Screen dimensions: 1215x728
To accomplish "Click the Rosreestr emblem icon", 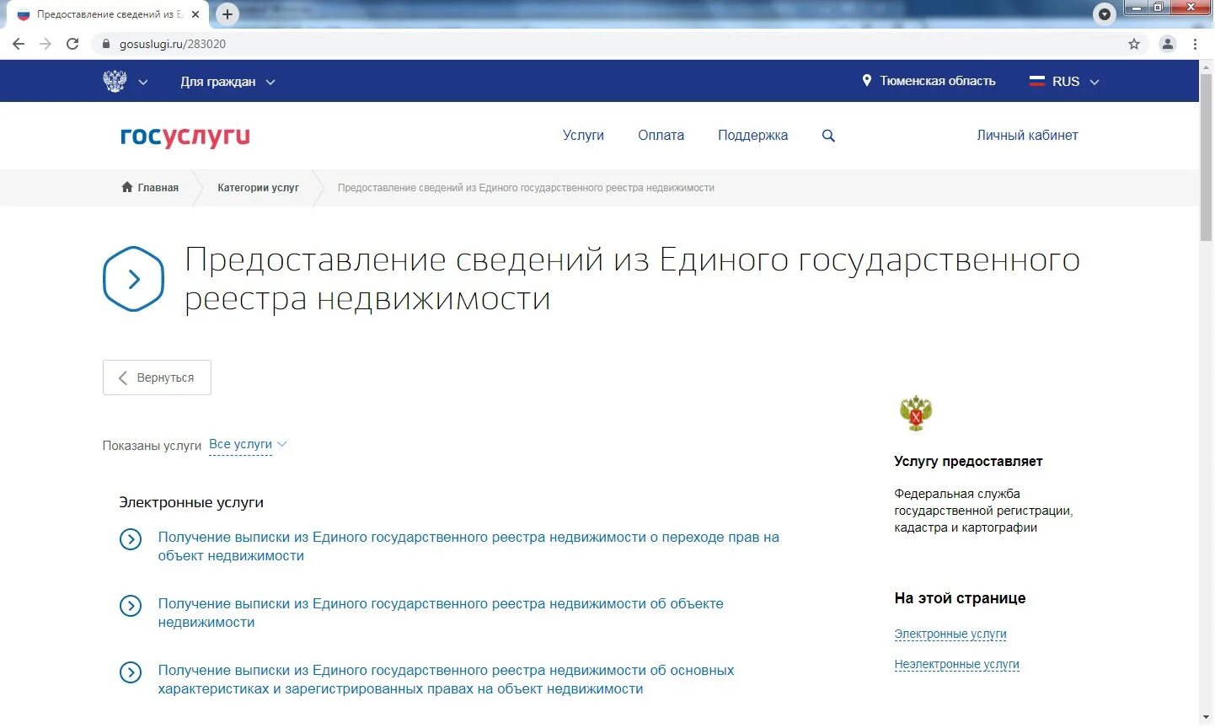I will coord(916,413).
